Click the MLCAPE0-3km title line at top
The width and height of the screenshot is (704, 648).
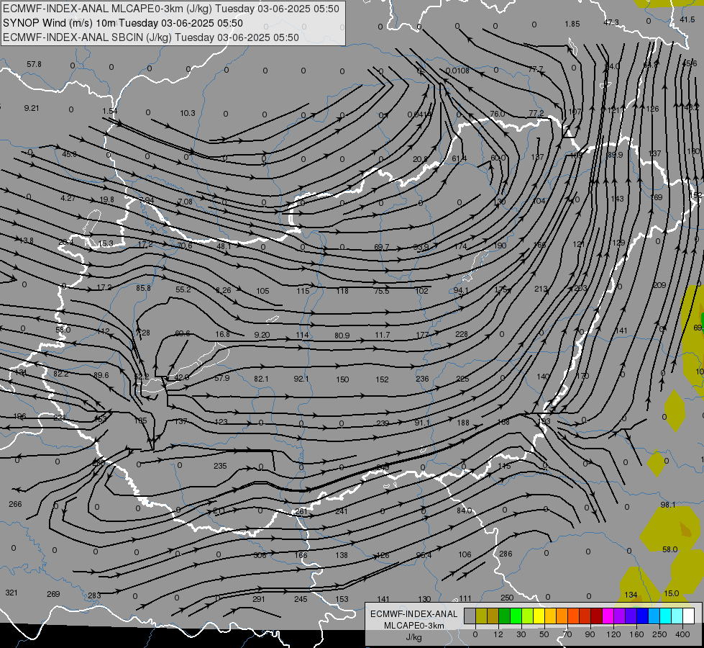click(x=171, y=9)
